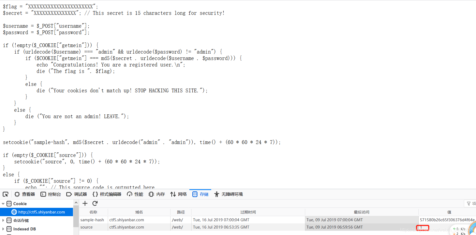This screenshot has width=476, height=235.
Task: Click last access Tue, 09 Jul 2019 06:59:56 GMT
Action: 335,227
